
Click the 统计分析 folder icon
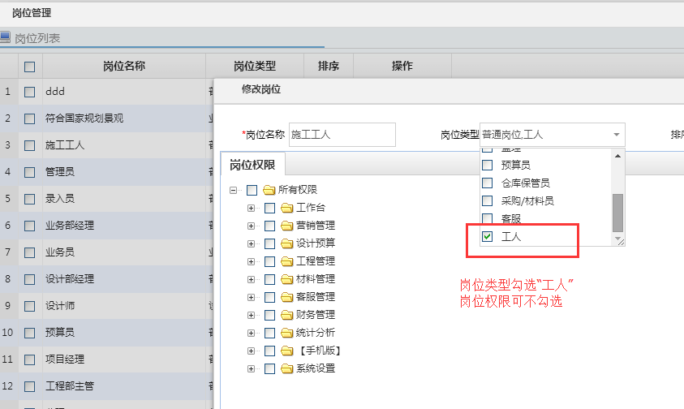pyautogui.click(x=287, y=333)
